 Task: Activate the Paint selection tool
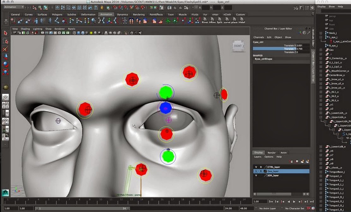point(6,49)
